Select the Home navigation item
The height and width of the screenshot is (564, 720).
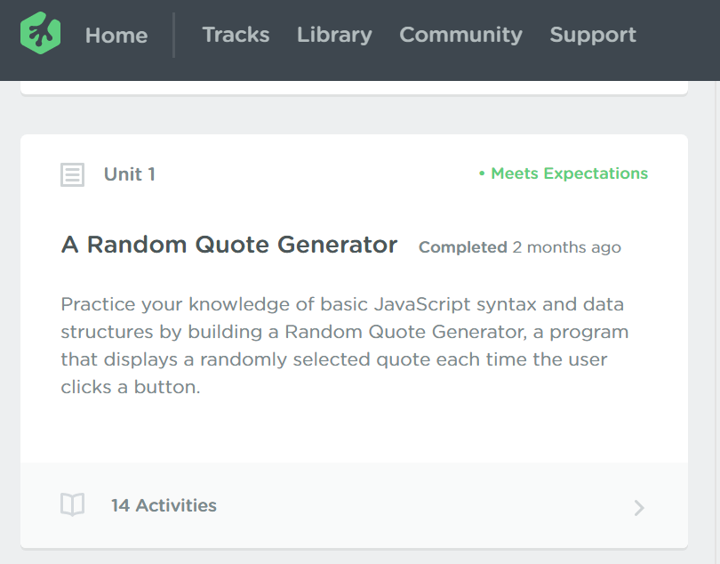[x=116, y=36]
